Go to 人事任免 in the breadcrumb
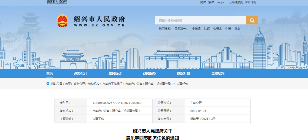The height and width of the screenshot is (140, 308). click(182, 84)
